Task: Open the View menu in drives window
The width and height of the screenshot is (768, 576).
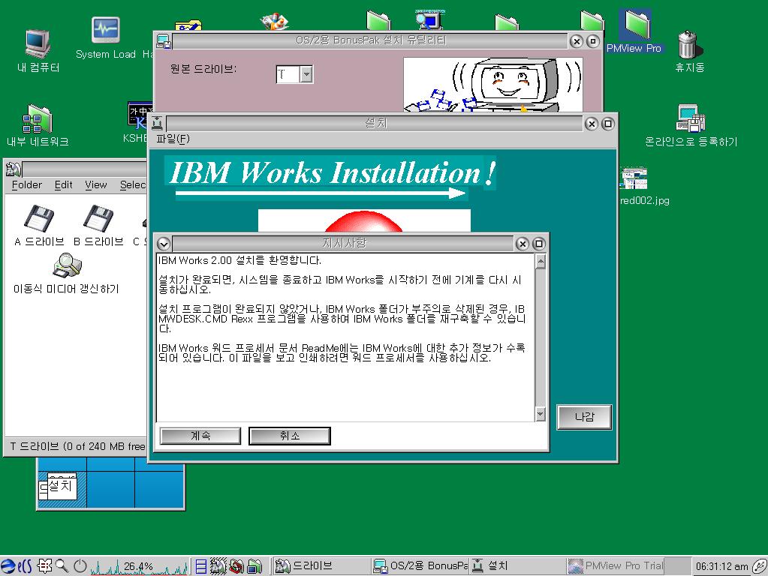Action: (95, 185)
